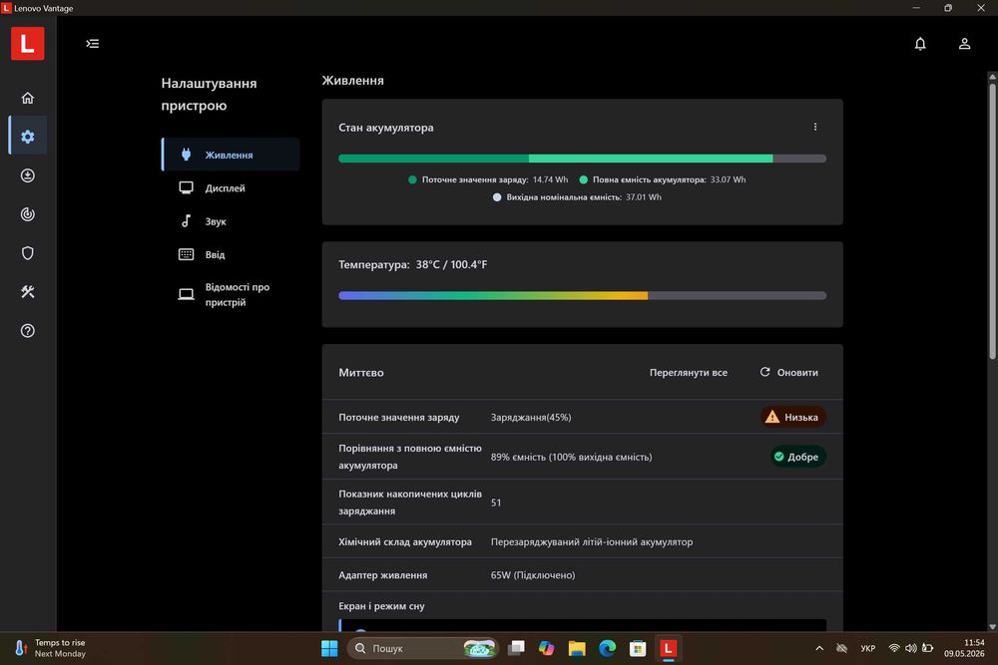This screenshot has width=998, height=665.
Task: Open the system update download icon
Action: pyautogui.click(x=27, y=175)
